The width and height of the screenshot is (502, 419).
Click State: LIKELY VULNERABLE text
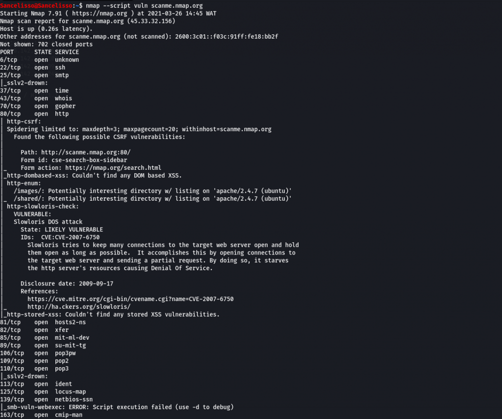coord(62,230)
